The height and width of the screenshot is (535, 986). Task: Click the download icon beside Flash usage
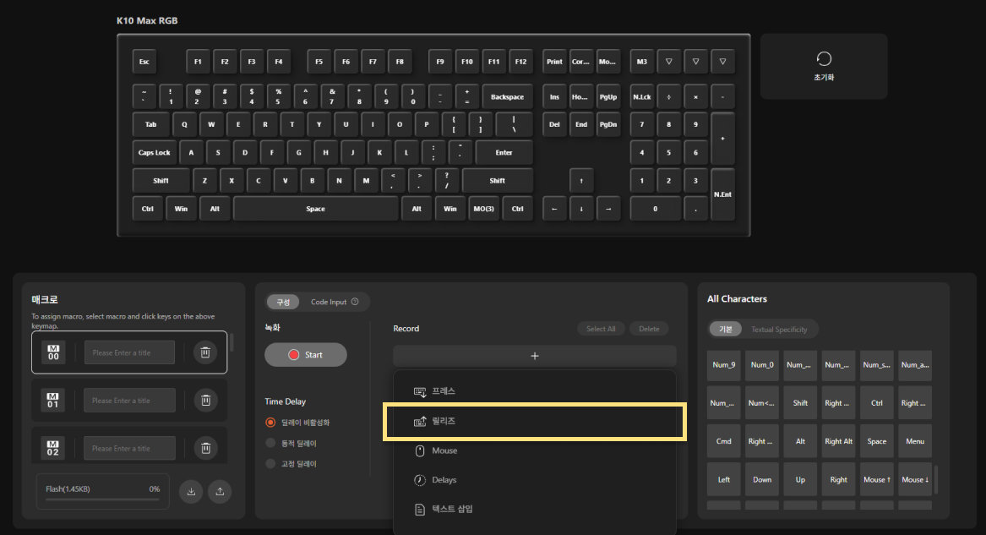[x=191, y=492]
